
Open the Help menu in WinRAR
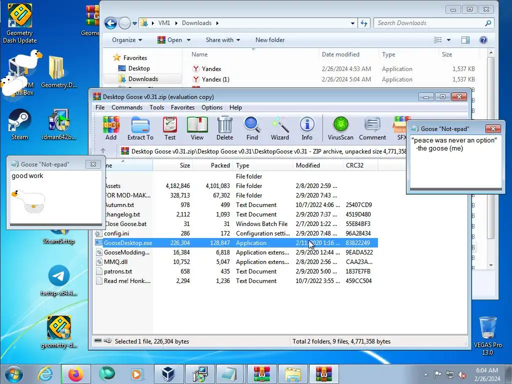tap(235, 107)
